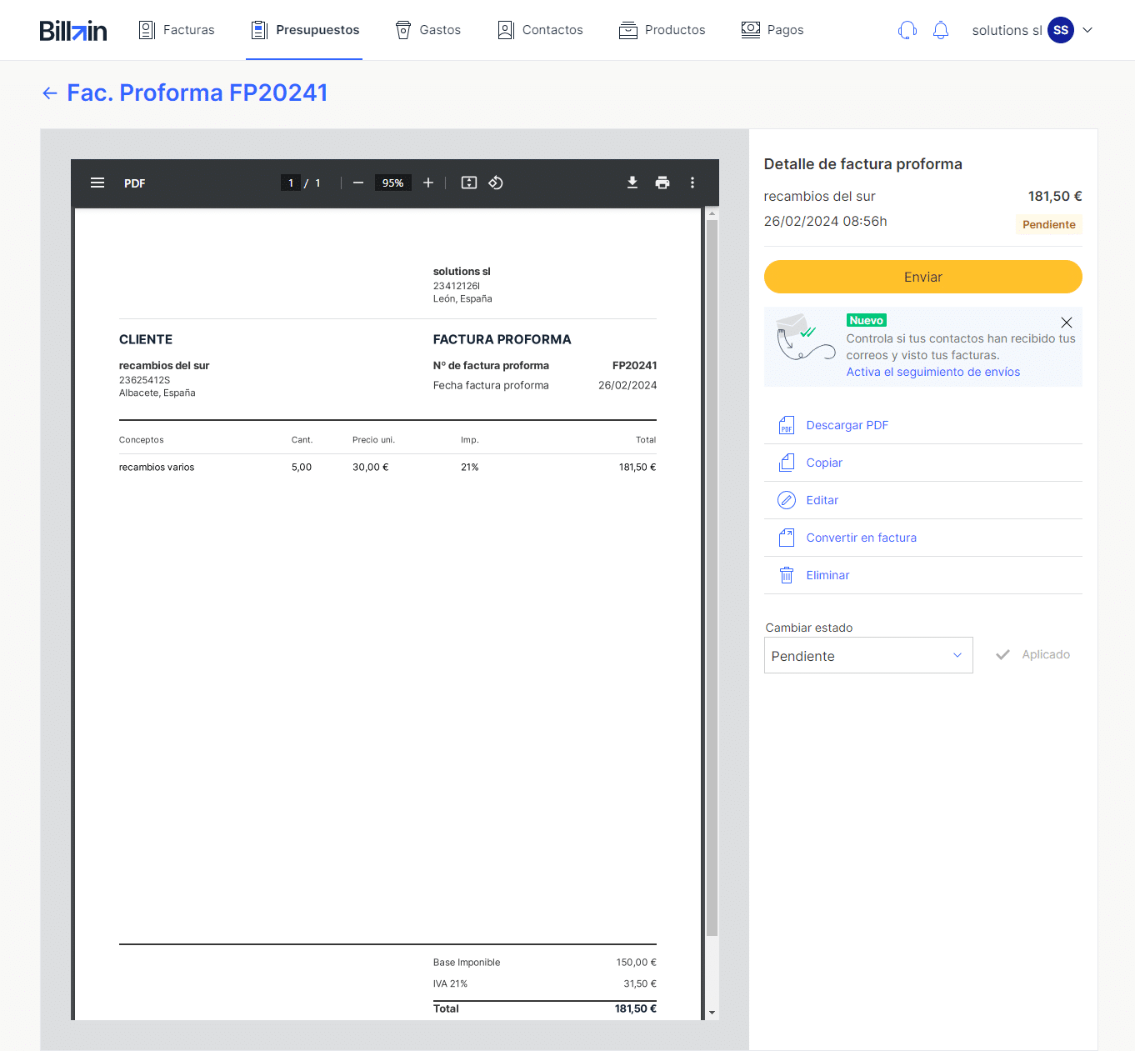
Task: Click the PDF vertical scrollbar
Action: click(712, 578)
